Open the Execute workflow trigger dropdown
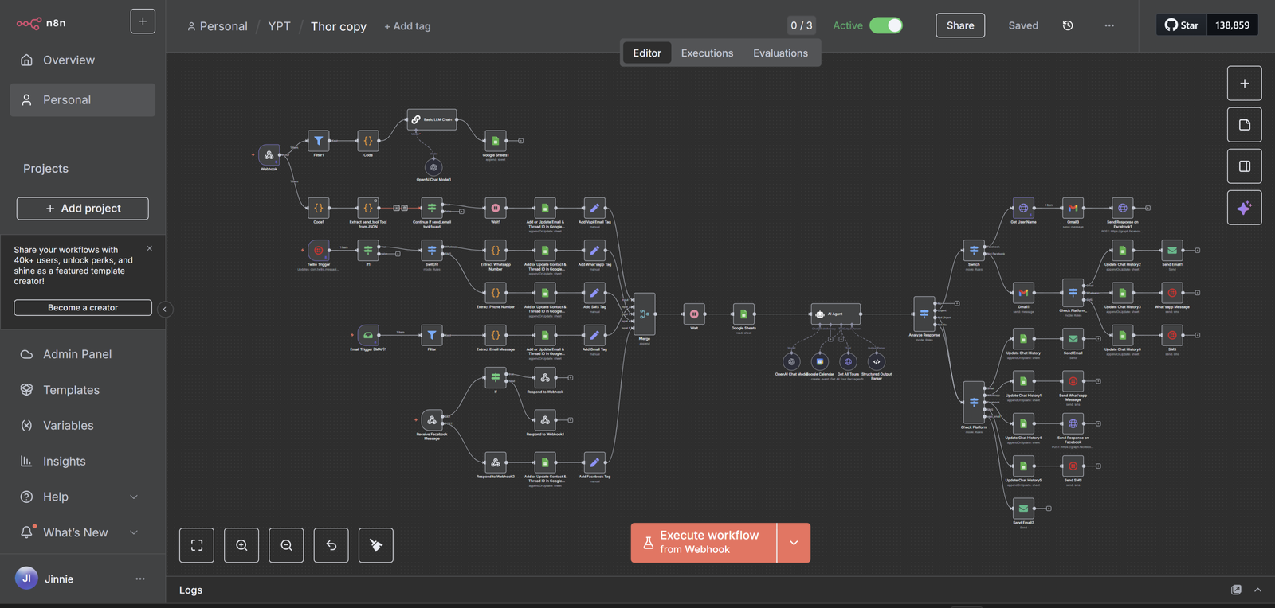The height and width of the screenshot is (608, 1275). [794, 543]
